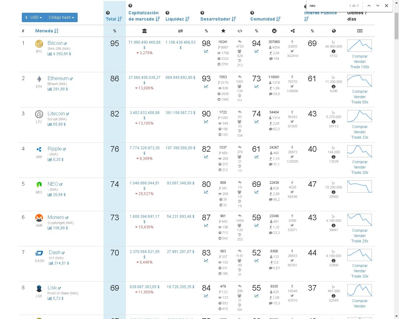Viewport: 399px width, 319px height.
Task: Click the Ethereum diamond logo
Action: click(39, 79)
